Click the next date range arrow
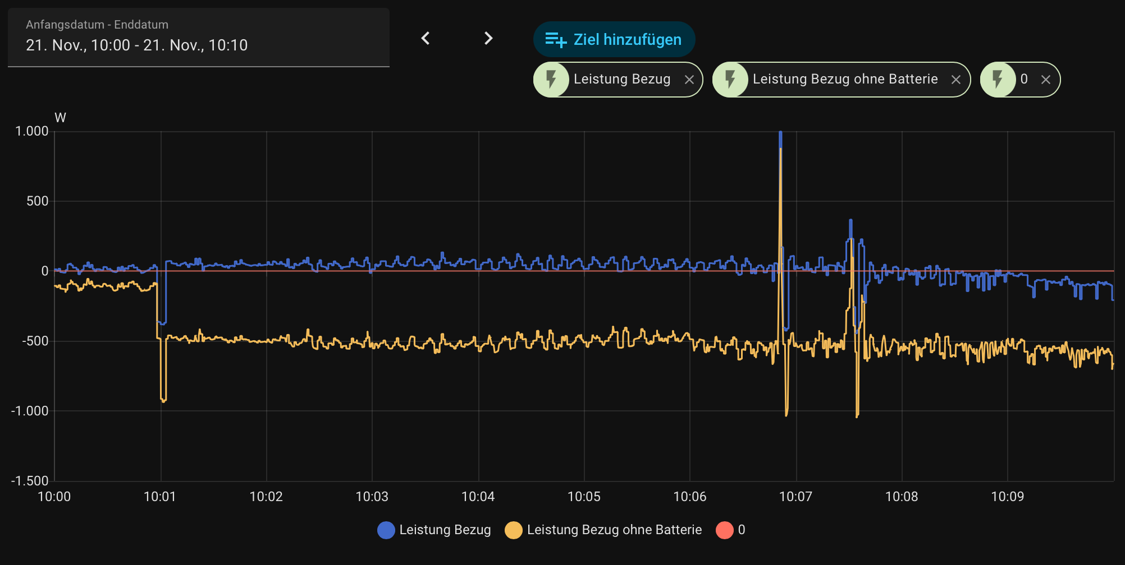This screenshot has height=565, width=1125. pos(488,38)
